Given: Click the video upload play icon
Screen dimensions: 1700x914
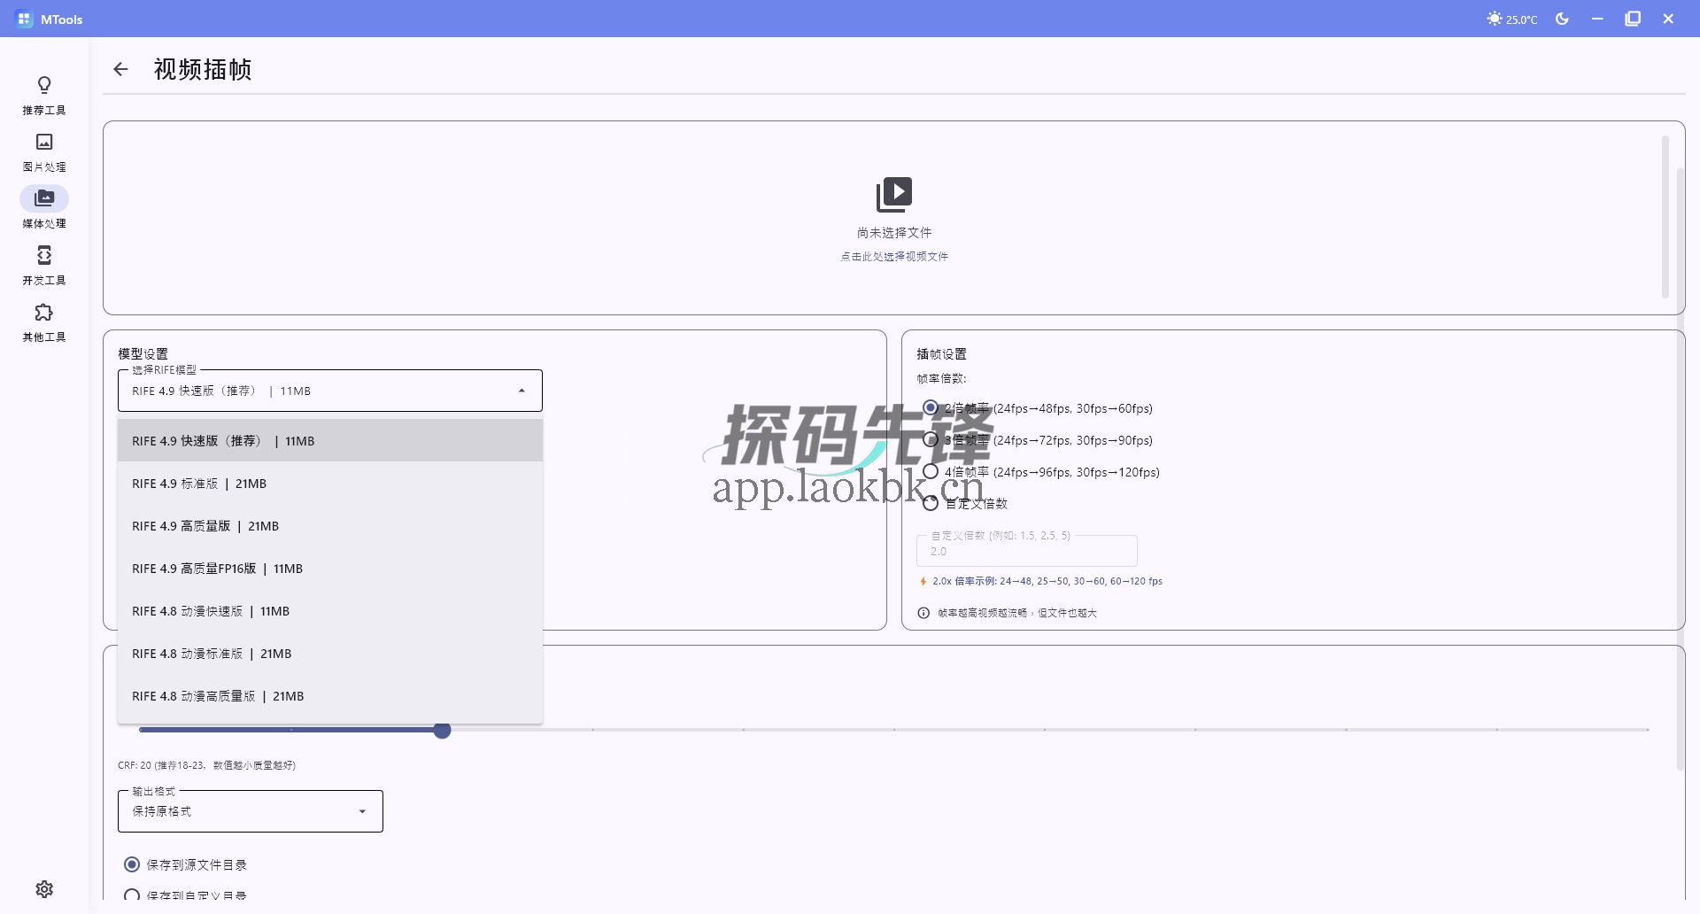Looking at the screenshot, I should [x=895, y=194].
